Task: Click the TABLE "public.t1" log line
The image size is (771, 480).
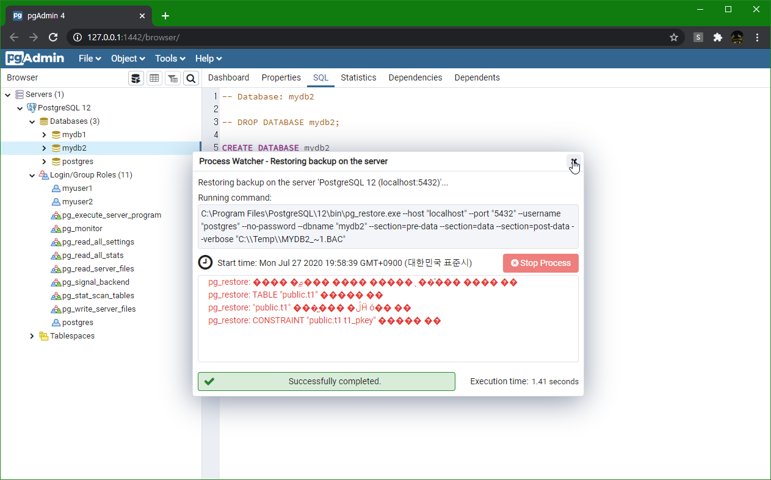Action: pos(295,295)
